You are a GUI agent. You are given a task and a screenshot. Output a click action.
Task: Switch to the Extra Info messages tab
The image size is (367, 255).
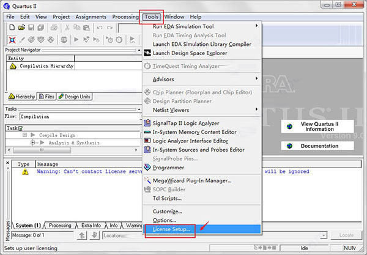(x=91, y=225)
